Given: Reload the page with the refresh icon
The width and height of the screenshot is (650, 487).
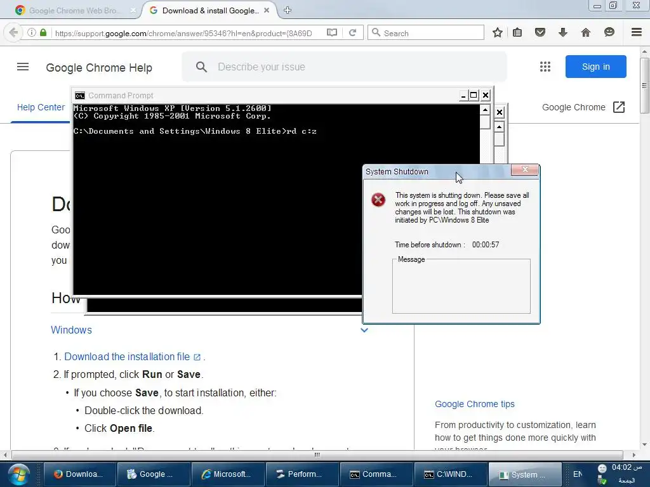Looking at the screenshot, I should (353, 32).
